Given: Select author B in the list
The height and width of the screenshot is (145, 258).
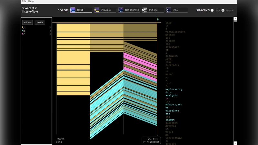Looking at the screenshot, I should pos(25,31).
